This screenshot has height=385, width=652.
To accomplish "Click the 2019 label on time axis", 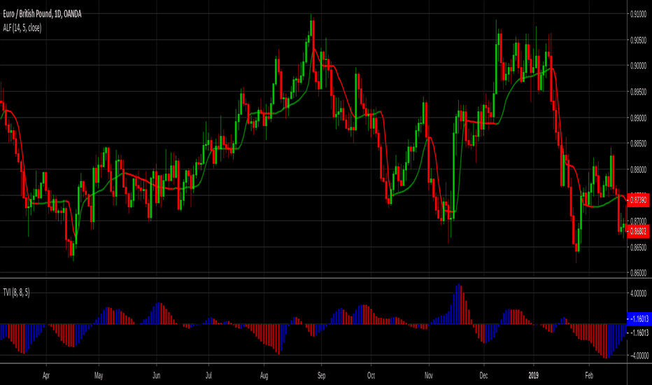I will coord(534,375).
